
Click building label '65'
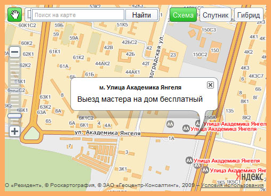click(x=48, y=121)
